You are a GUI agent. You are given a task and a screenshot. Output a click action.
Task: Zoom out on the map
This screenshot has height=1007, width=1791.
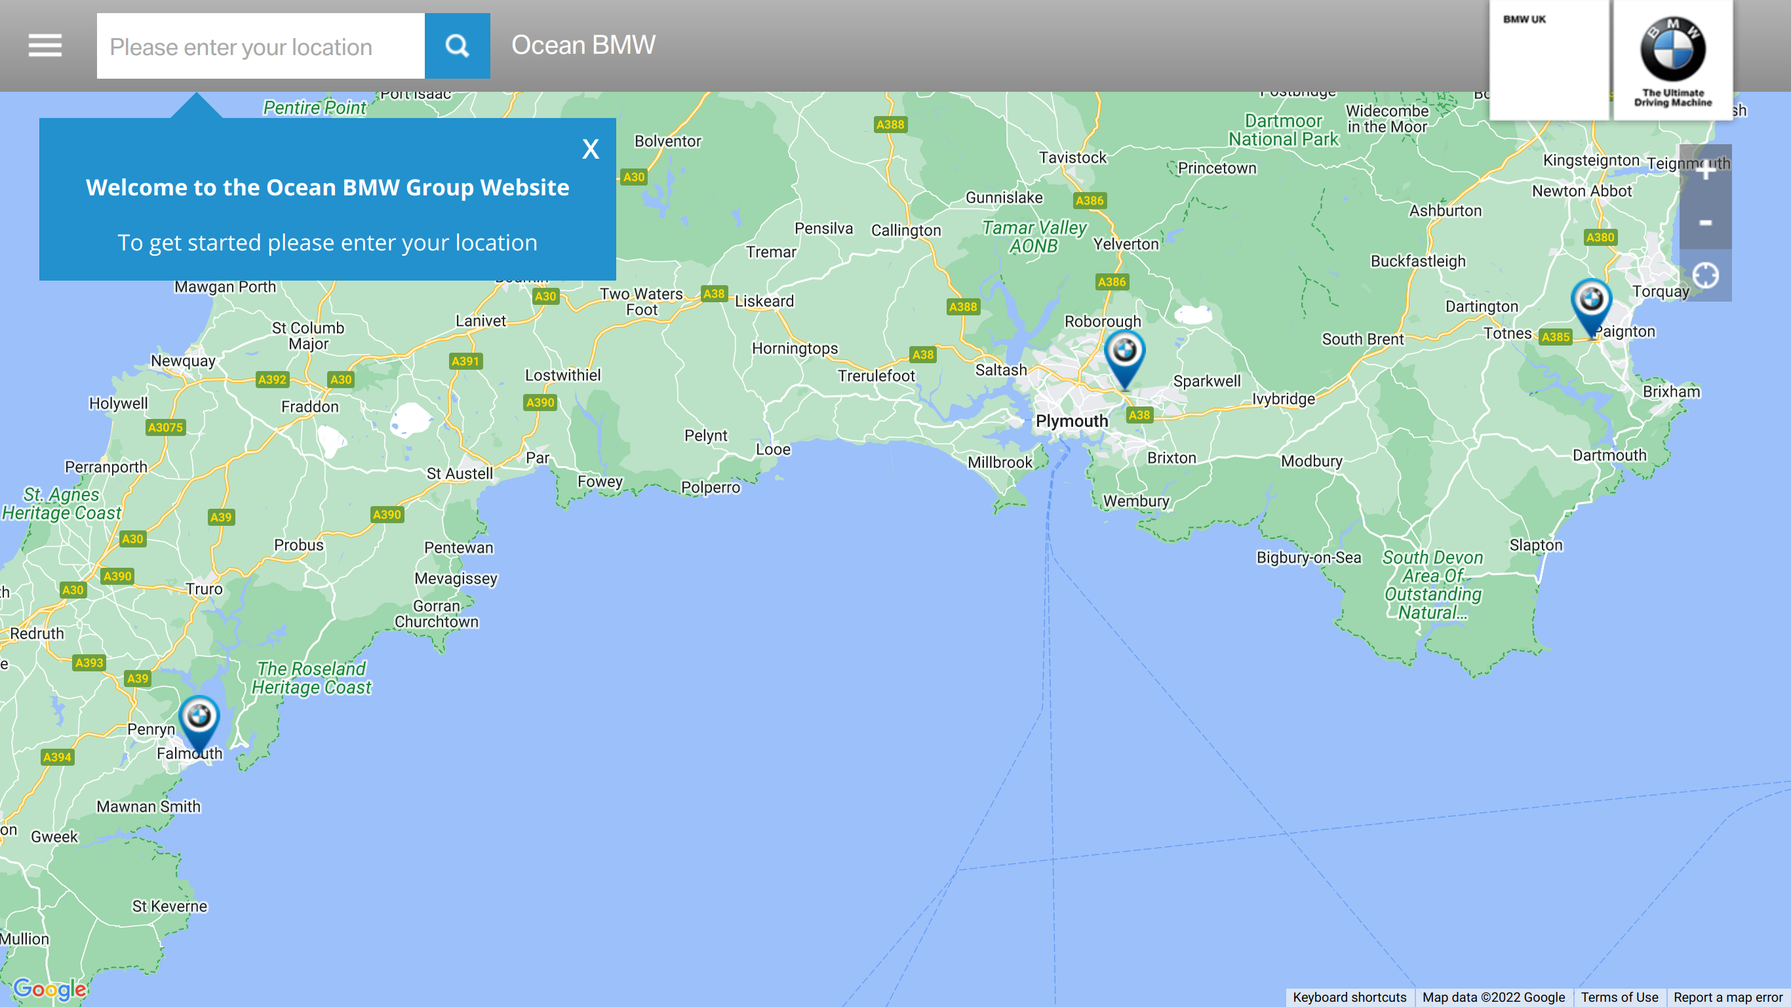coord(1706,224)
